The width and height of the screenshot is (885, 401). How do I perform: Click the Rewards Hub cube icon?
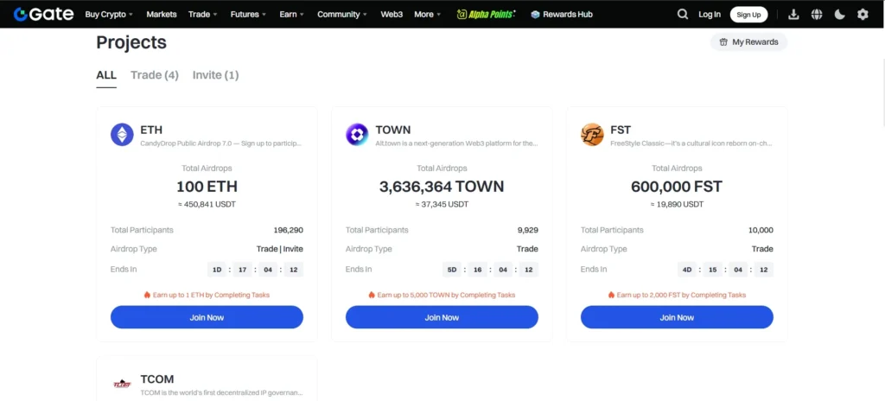535,15
